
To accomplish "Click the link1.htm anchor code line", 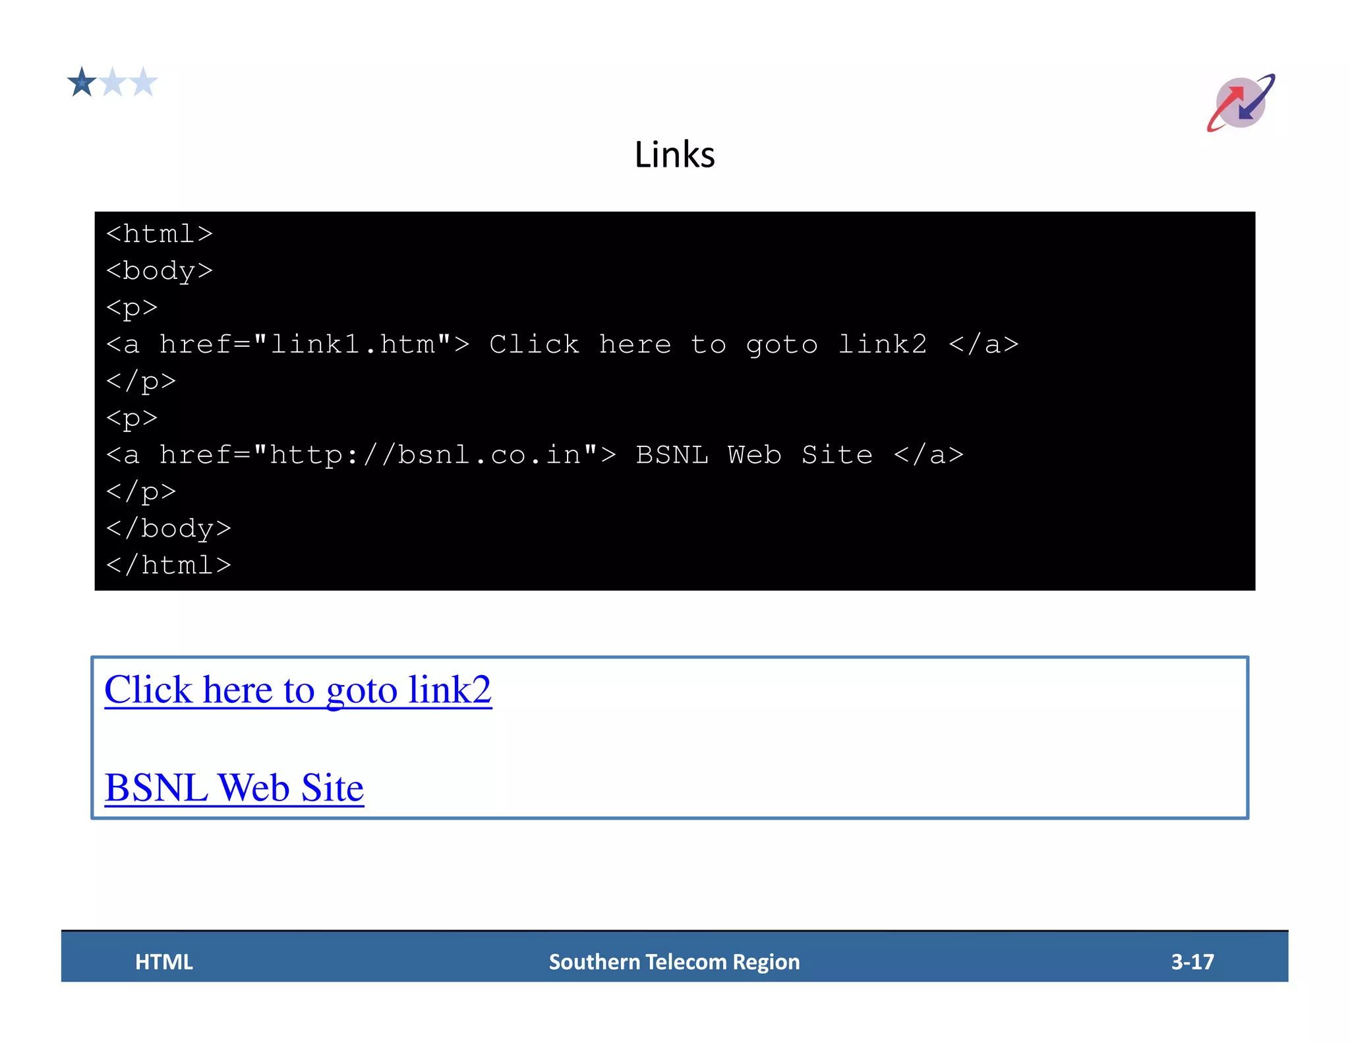I will click(562, 344).
